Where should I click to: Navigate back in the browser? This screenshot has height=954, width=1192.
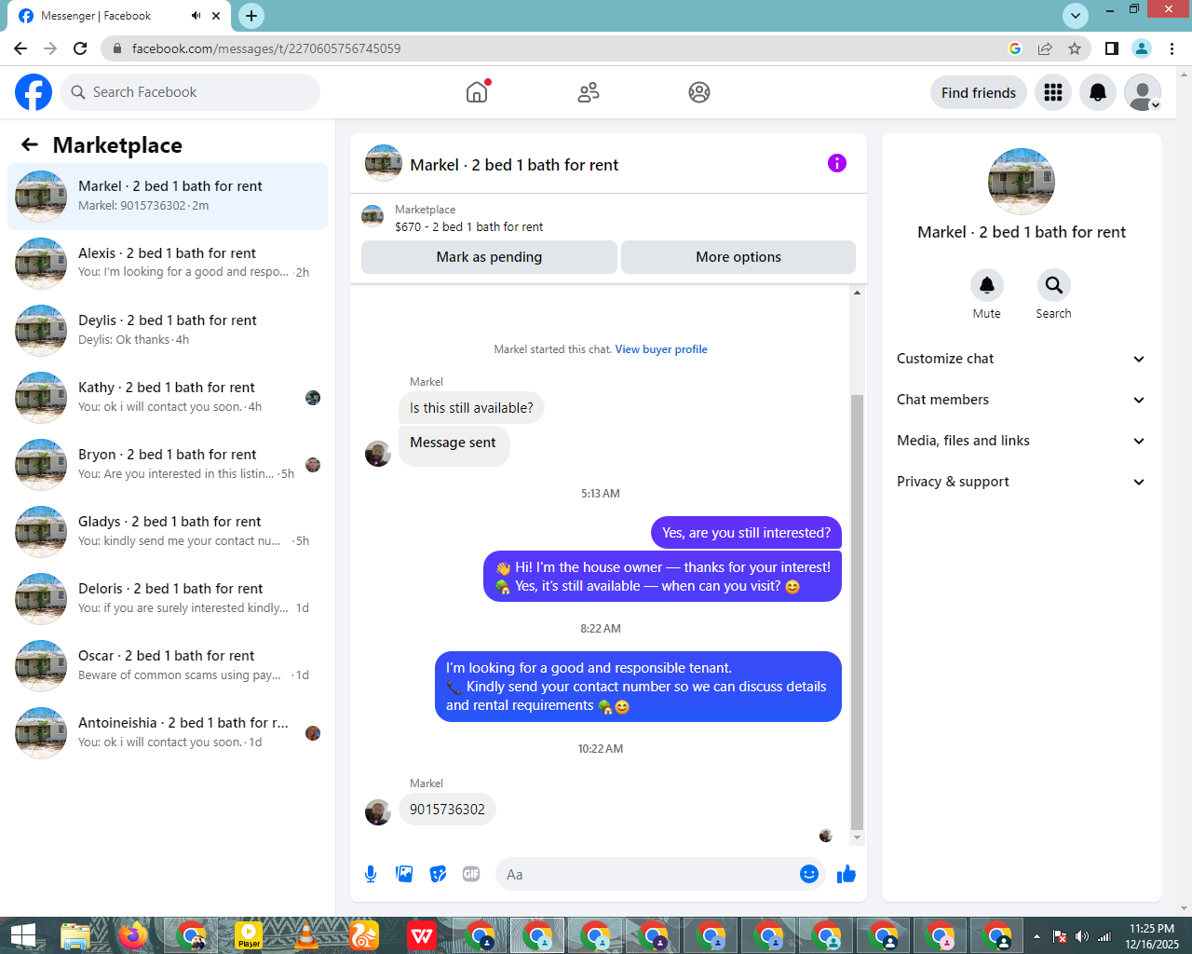(20, 48)
